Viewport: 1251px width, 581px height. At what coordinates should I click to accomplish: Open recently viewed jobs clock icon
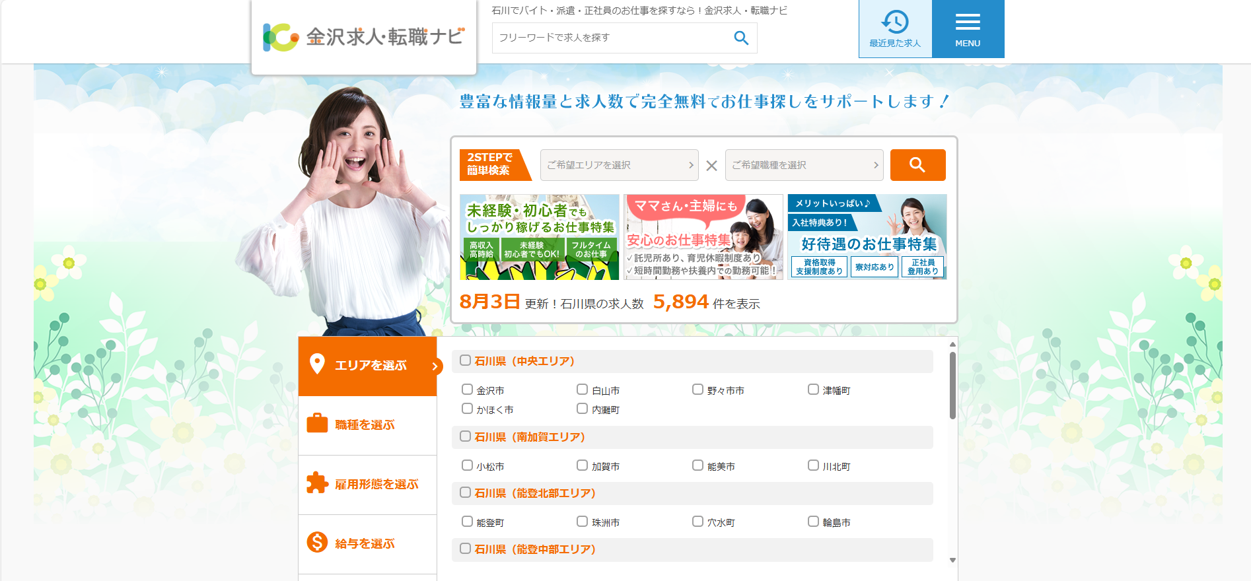coord(895,22)
